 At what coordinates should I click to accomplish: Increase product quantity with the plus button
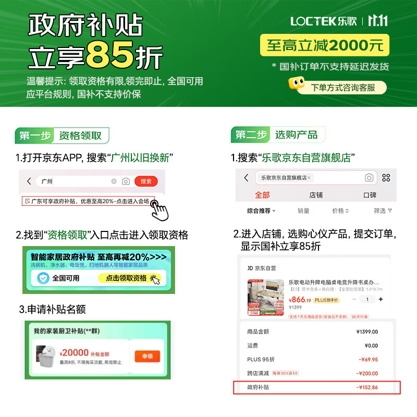[x=381, y=299]
